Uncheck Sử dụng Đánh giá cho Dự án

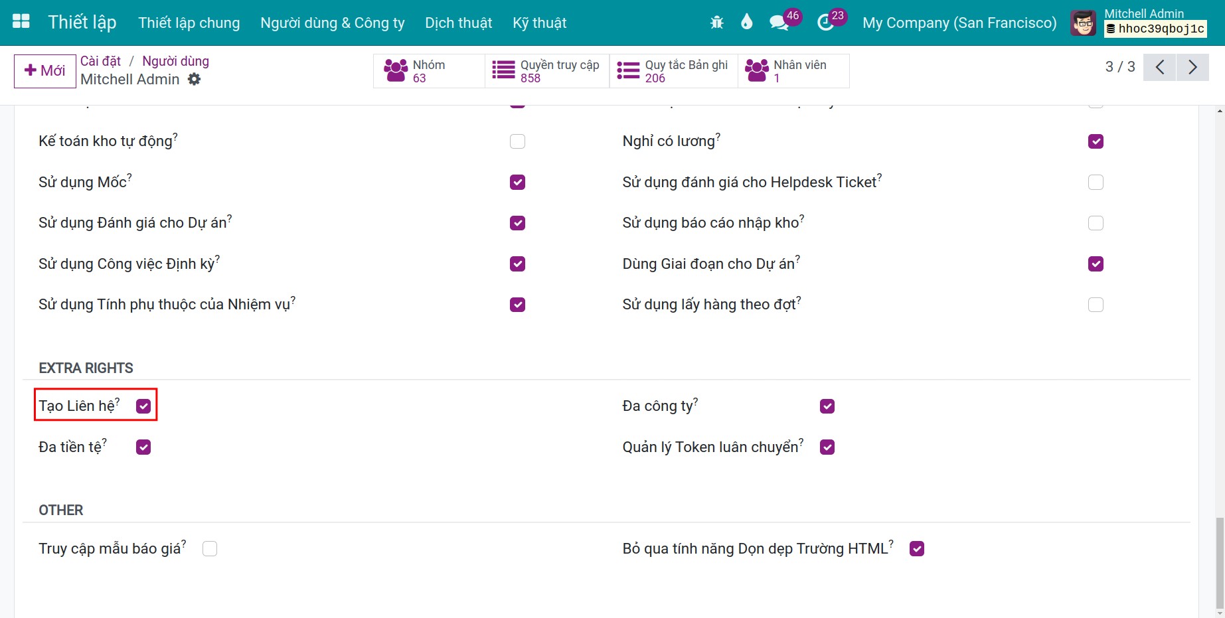pos(517,223)
